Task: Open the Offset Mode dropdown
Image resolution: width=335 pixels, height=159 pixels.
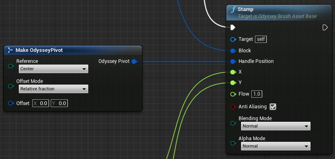Action: click(54, 89)
